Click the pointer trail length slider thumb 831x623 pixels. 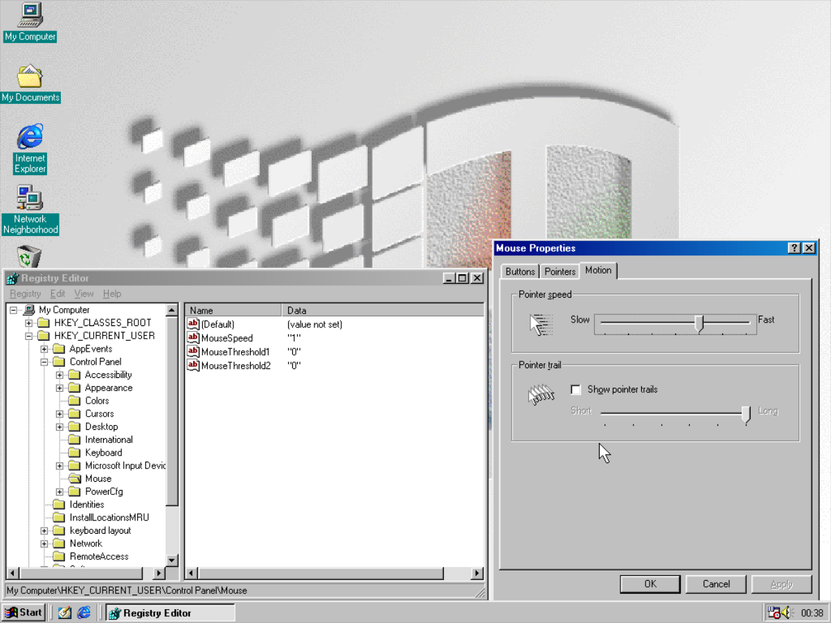click(746, 414)
